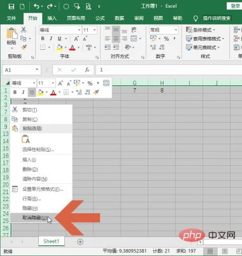Add a new sheet with plus icon
This screenshot has height=256, width=242.
coord(80,242)
